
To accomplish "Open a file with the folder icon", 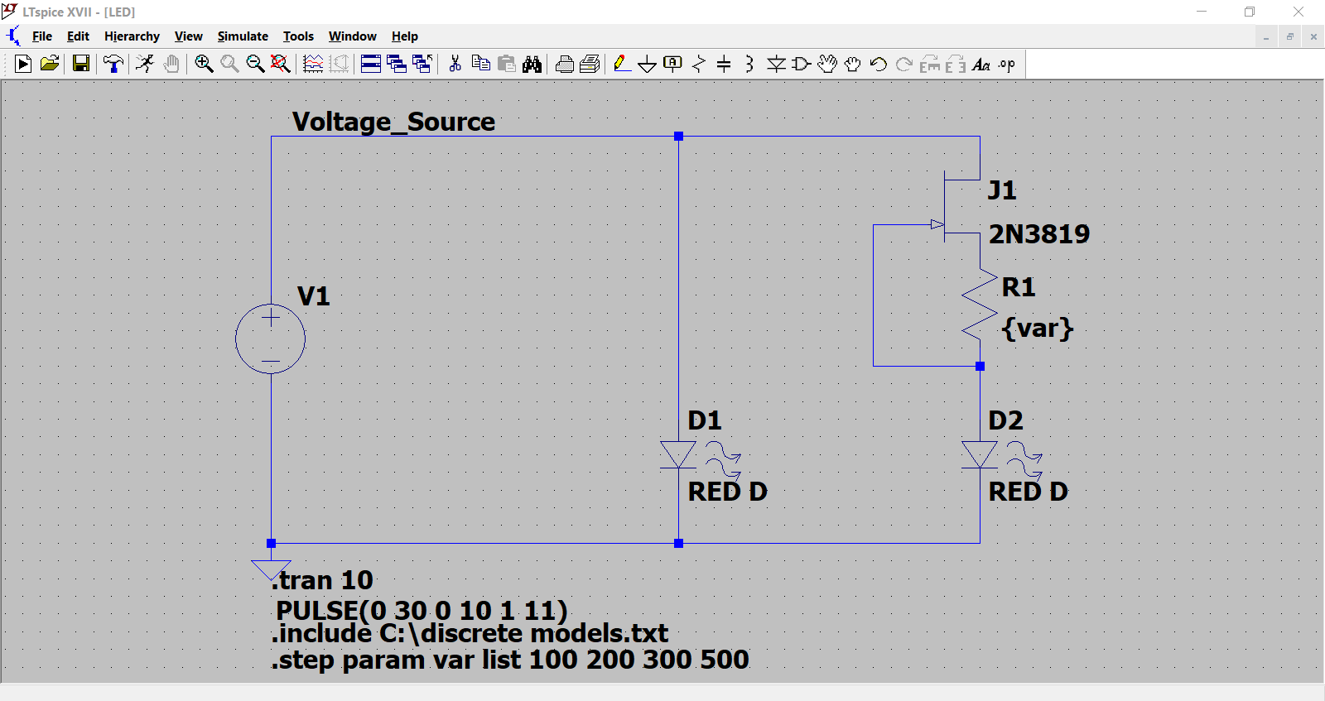I will [x=50, y=64].
